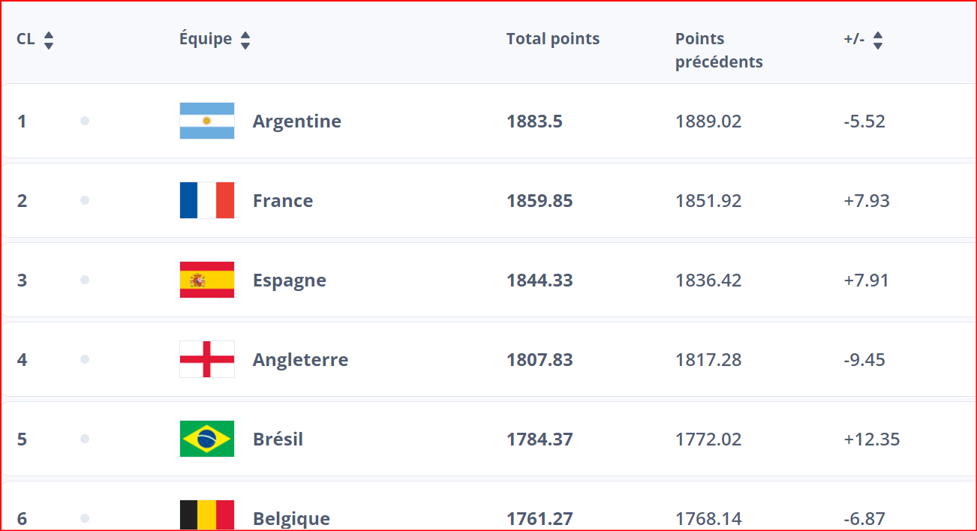Click the CL column sort arrows
977x531 pixels.
tap(48, 39)
